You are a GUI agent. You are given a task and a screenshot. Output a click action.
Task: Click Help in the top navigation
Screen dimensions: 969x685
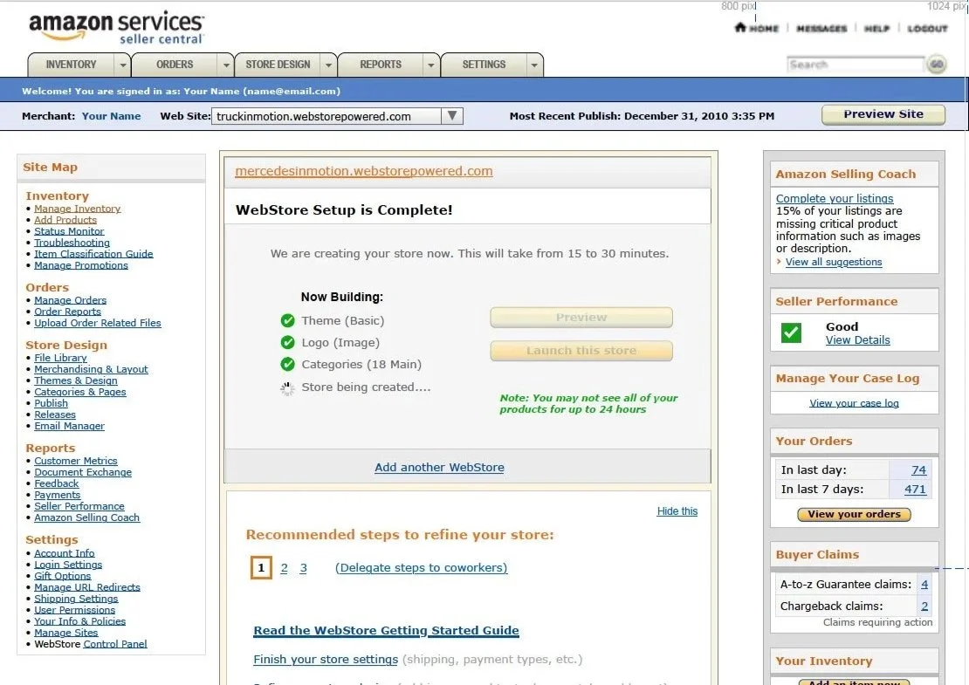(x=877, y=29)
